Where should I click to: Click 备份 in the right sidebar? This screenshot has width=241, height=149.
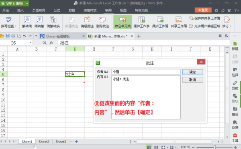click(x=235, y=112)
